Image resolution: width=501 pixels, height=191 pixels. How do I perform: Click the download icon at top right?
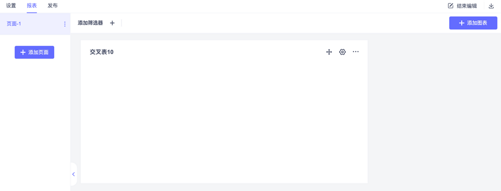coord(491,6)
